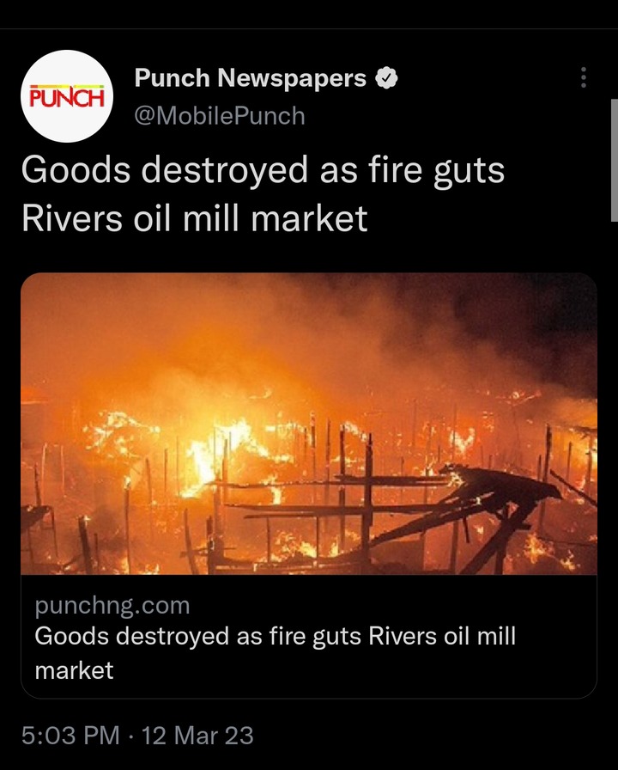618x770 pixels.
Task: Click the red PUNCH logo text
Action: (x=67, y=97)
